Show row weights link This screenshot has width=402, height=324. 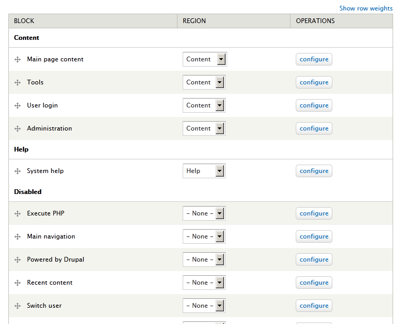(x=365, y=8)
